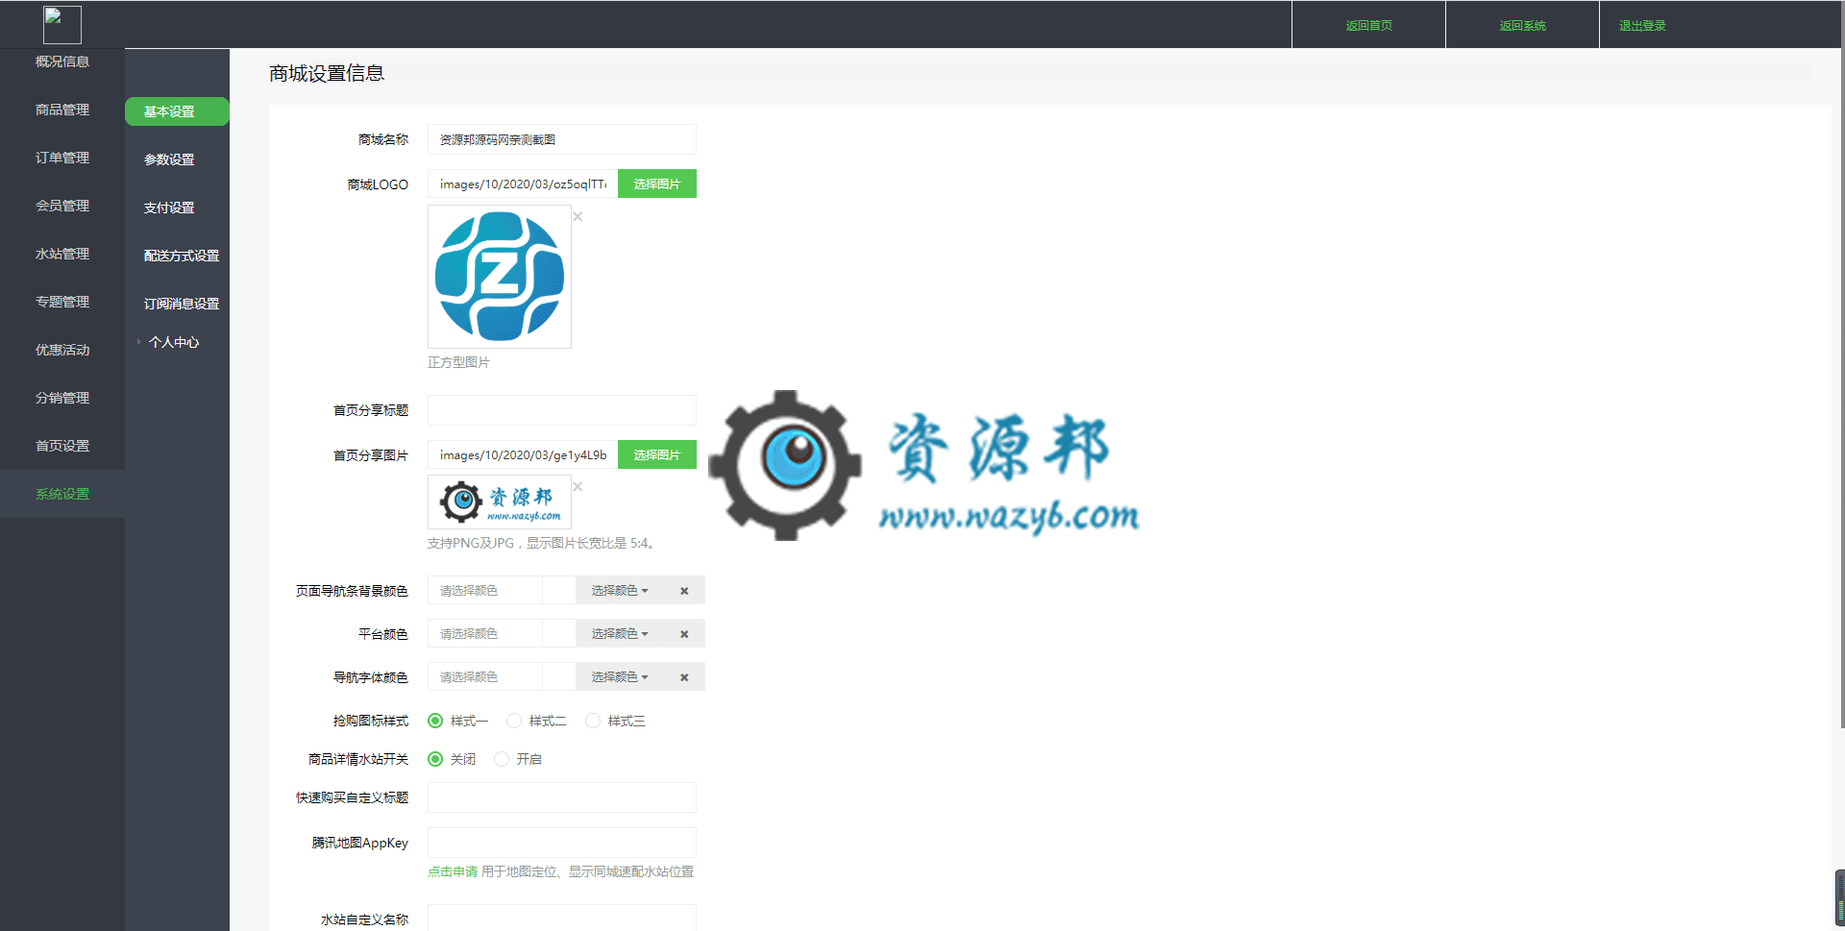Click the 平台颜色 color preview swatch
The image size is (1845, 931).
(559, 634)
